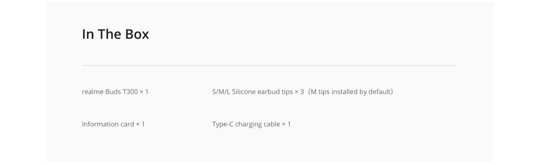The height and width of the screenshot is (165, 540).
Task: Click the word "Buds" in first item
Action: (x=113, y=92)
